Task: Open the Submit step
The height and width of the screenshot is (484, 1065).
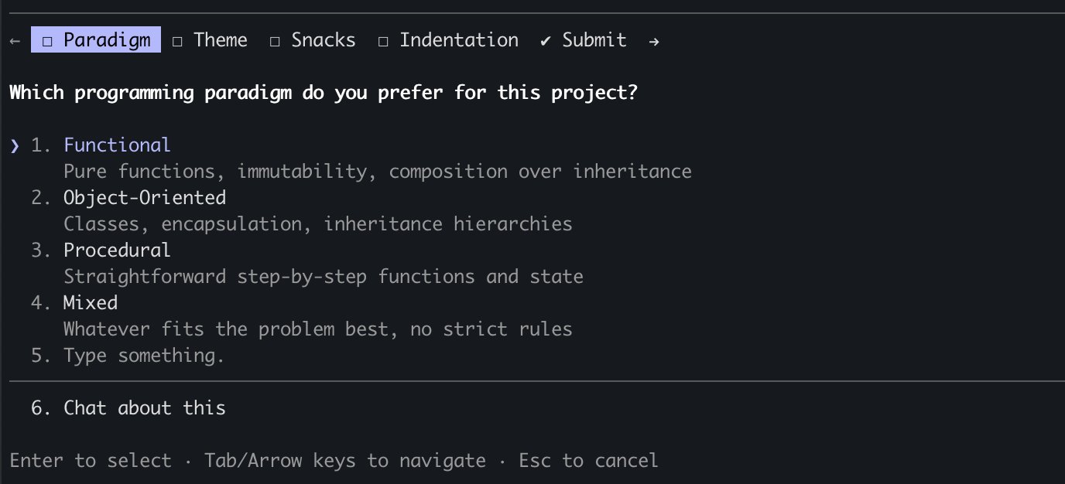Action: pyautogui.click(x=594, y=39)
